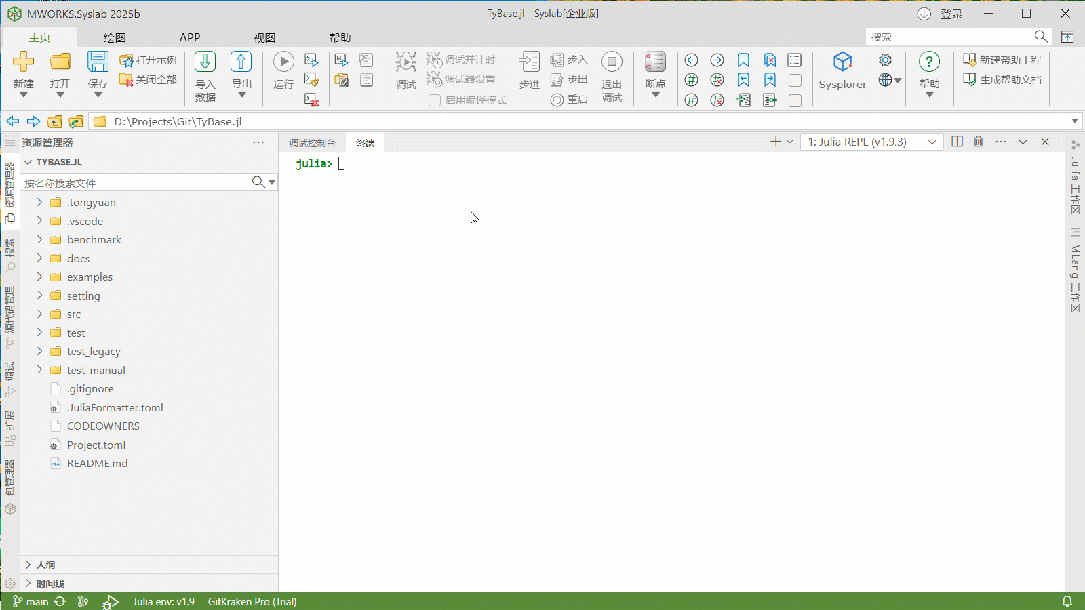This screenshot has height=610, width=1085.
Task: Click the 步进 step-over icon
Action: [529, 62]
